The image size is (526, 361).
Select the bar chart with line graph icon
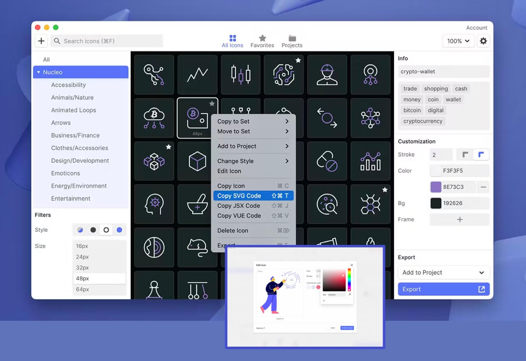tap(370, 161)
